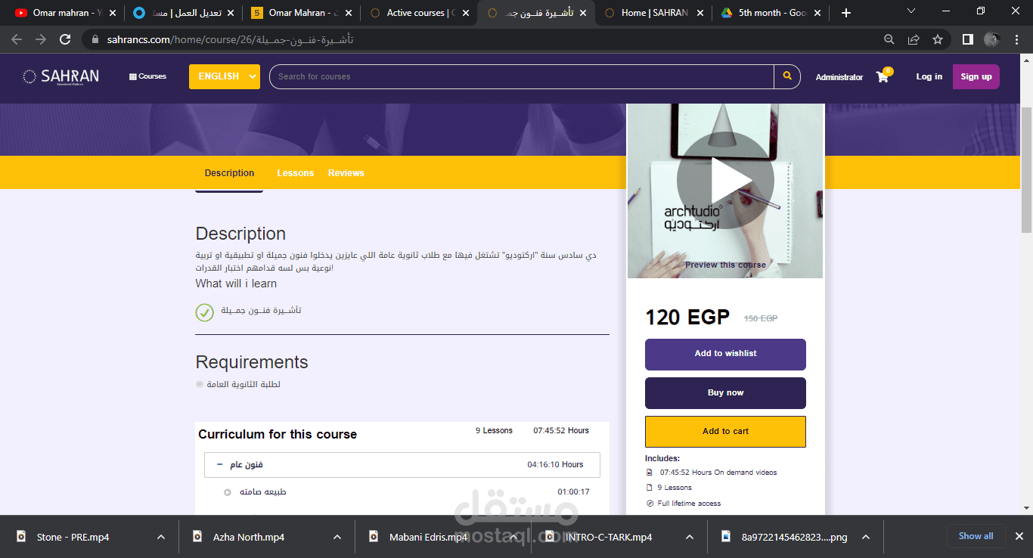Click the Full lifetime access icon
The height and width of the screenshot is (558, 1033).
point(650,504)
